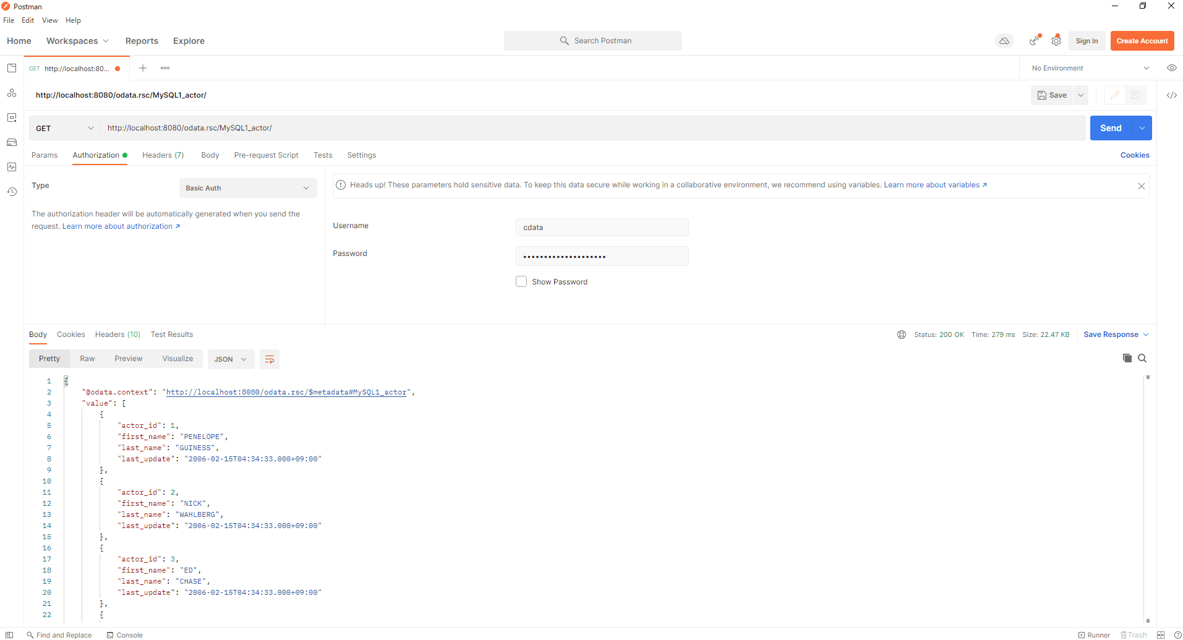This screenshot has height=640, width=1183.
Task: Click the comments icon beside pencil
Action: [1135, 95]
